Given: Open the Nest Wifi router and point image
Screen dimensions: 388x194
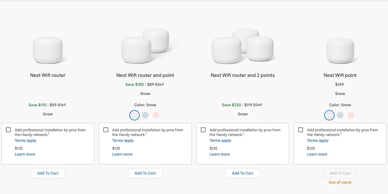Looking at the screenshot, I should [145, 45].
